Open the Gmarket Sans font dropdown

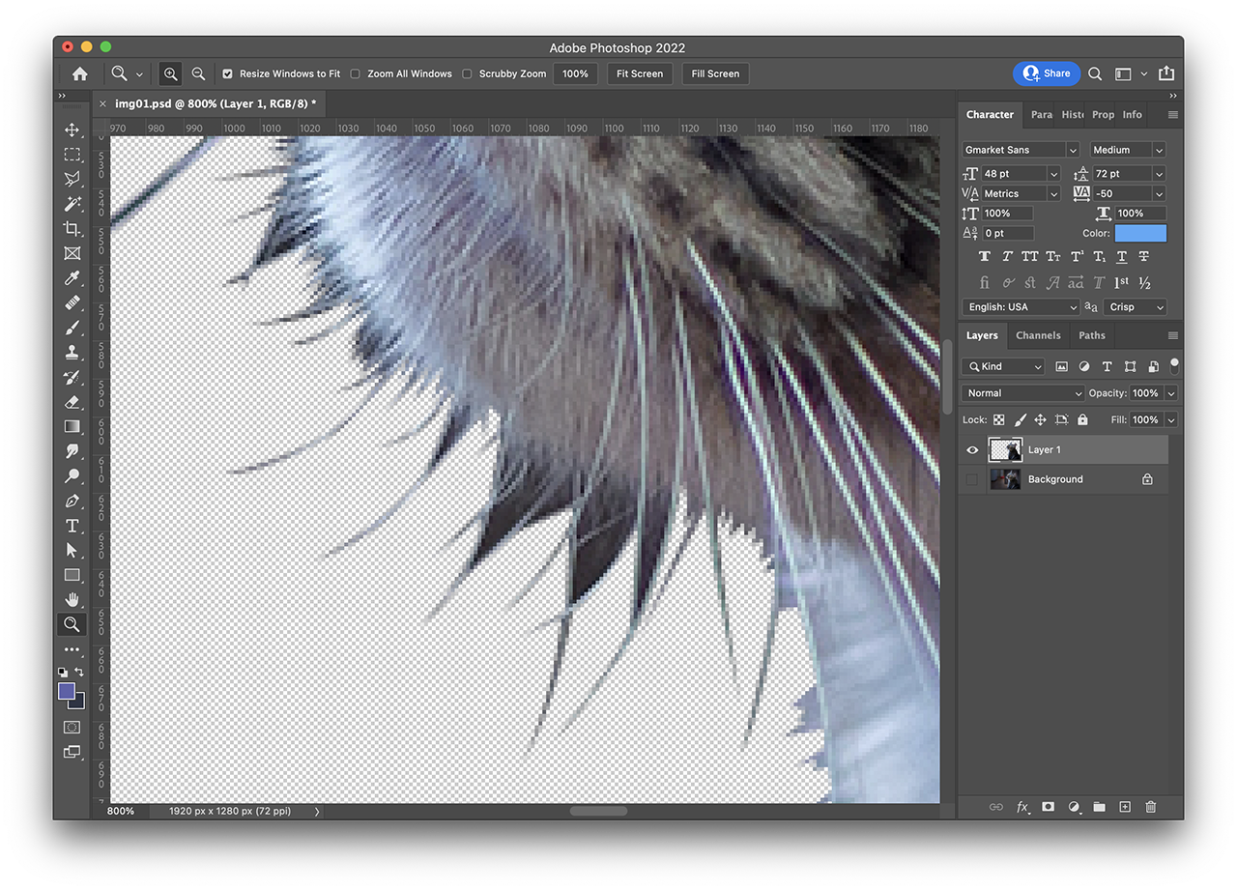[1020, 150]
